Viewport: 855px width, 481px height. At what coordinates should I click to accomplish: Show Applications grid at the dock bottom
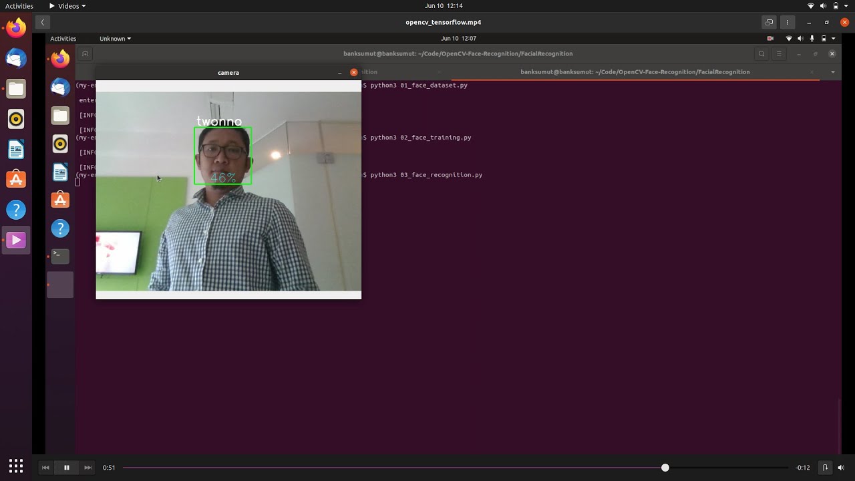16,466
